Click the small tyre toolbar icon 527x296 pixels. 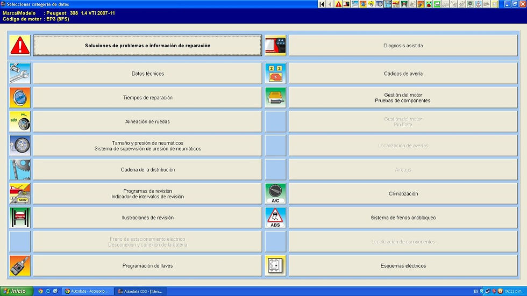(x=380, y=4)
